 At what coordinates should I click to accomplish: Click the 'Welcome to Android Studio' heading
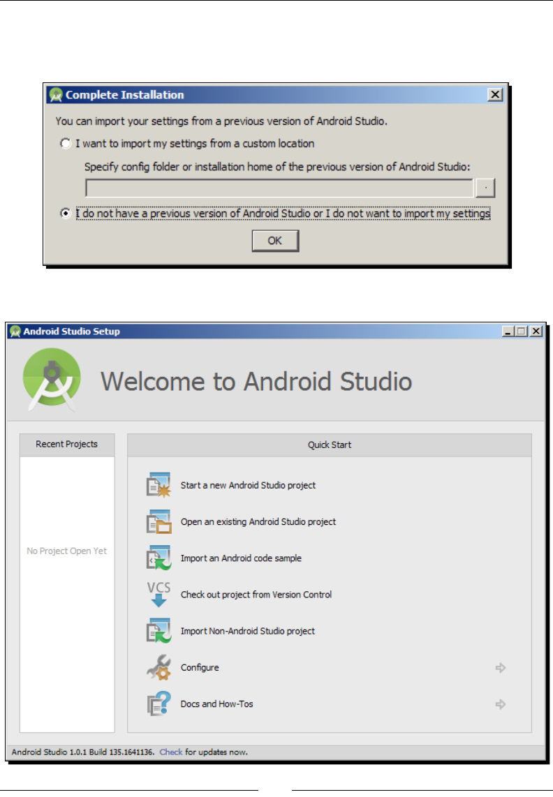point(256,381)
